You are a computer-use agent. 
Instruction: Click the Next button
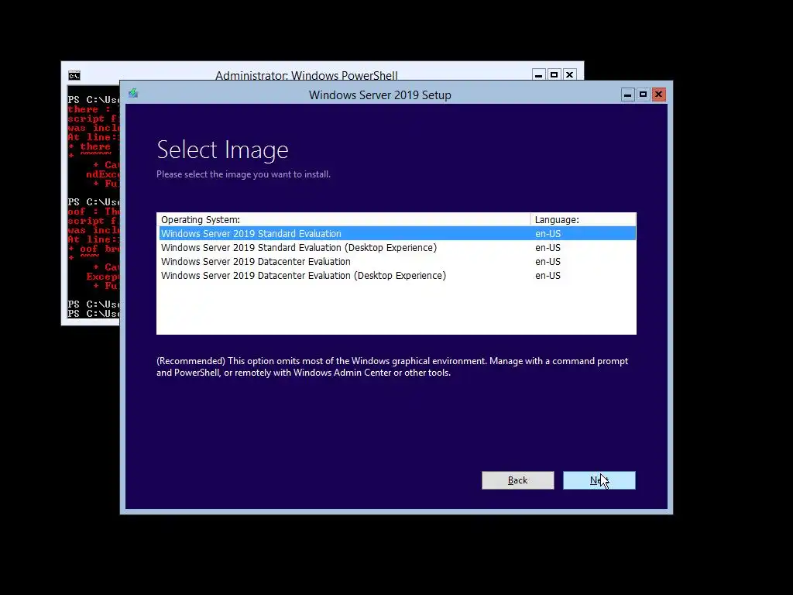599,480
